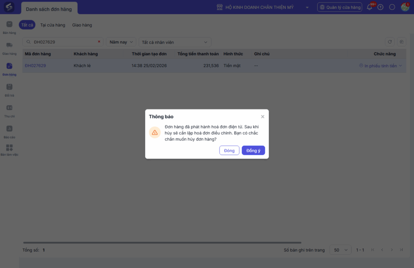This screenshot has height=268, width=414.
Task: Open Thu chi sidebar icon
Action: 9,107
